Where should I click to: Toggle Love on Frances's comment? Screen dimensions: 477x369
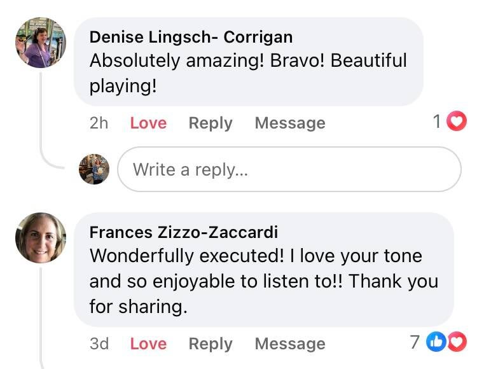[x=148, y=344]
